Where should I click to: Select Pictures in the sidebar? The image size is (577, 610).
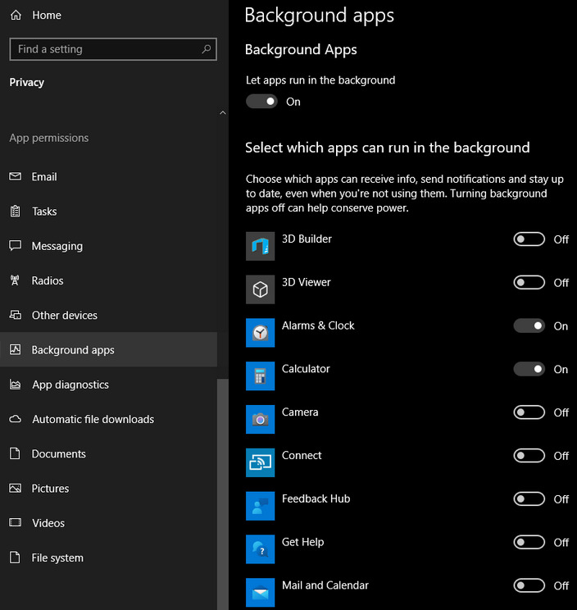[x=108, y=488]
